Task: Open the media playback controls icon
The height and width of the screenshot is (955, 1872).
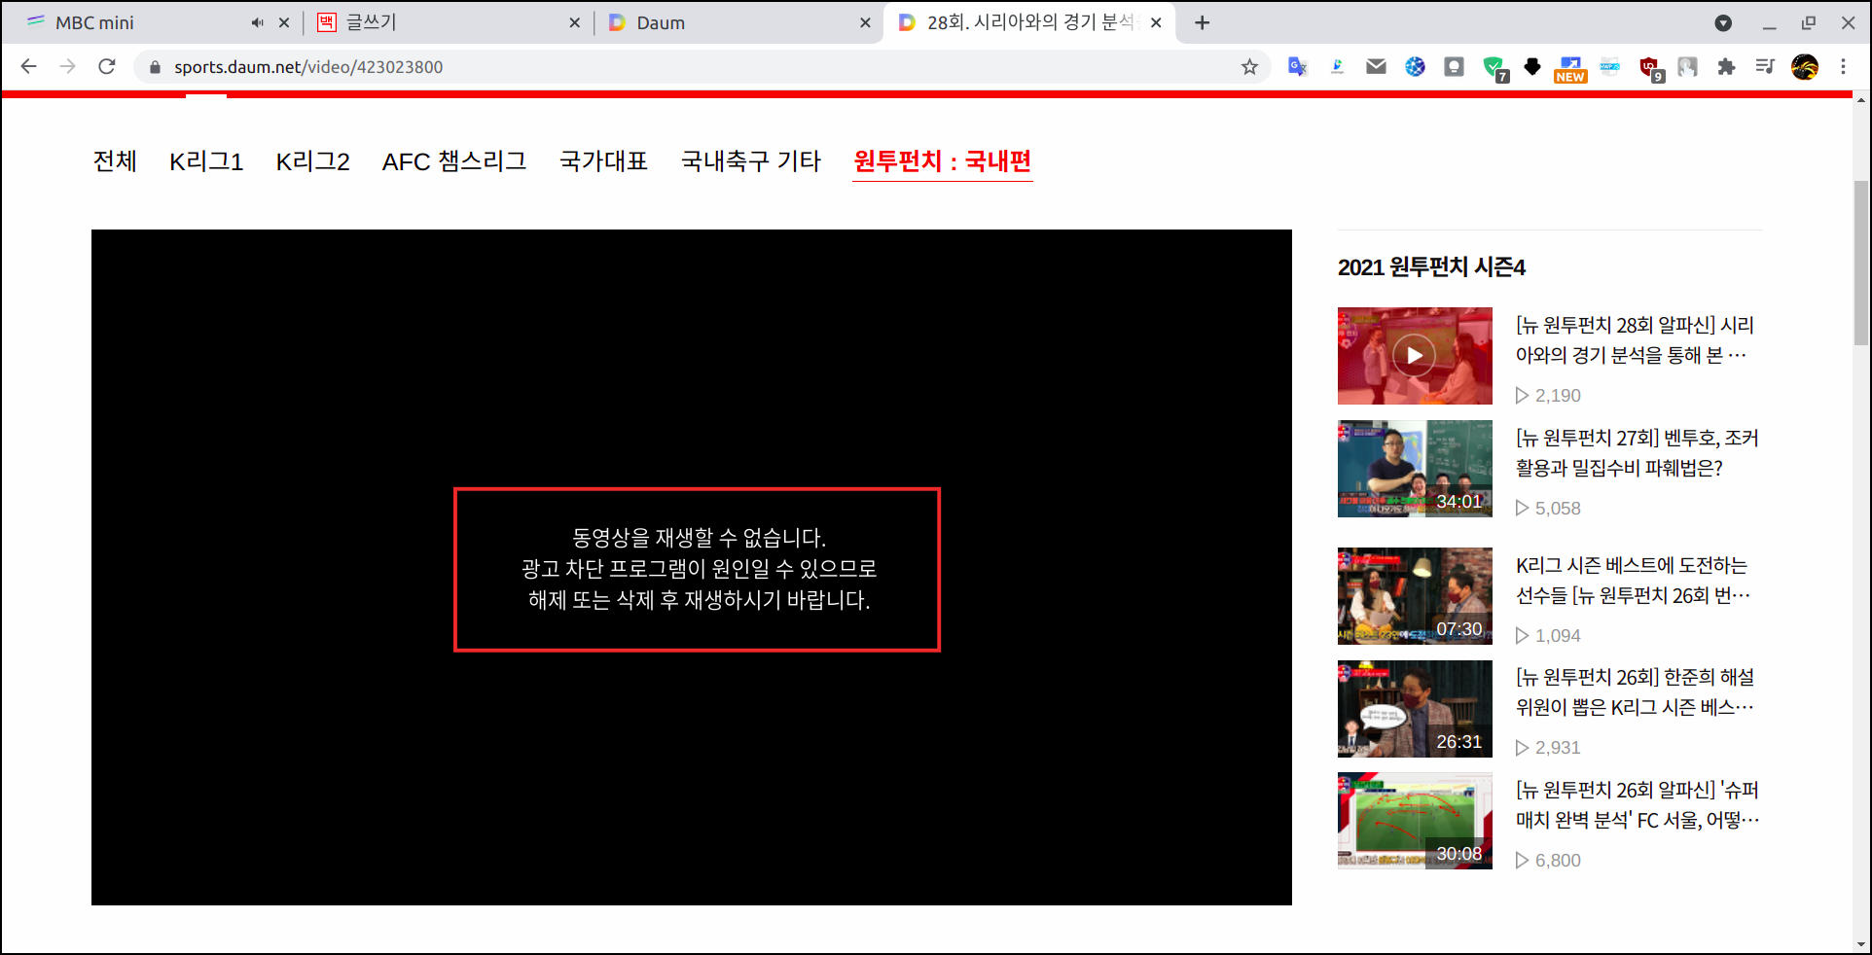Action: coord(1765,66)
